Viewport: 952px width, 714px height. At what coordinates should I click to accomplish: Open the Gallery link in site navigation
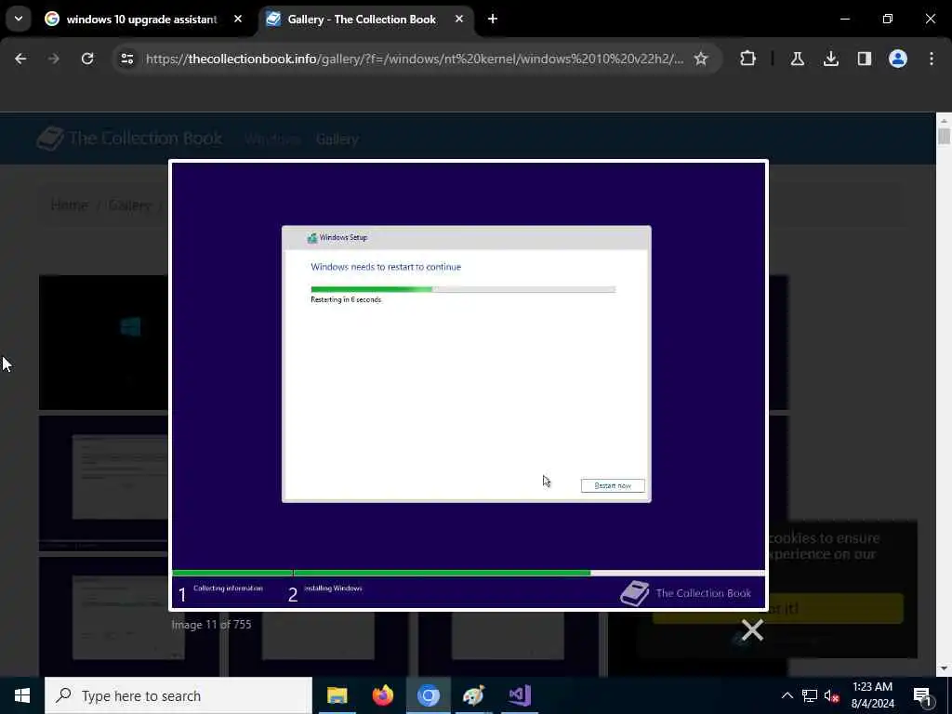pyautogui.click(x=337, y=139)
